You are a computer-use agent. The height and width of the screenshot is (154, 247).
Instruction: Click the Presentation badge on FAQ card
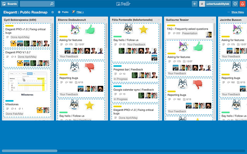tap(189, 33)
